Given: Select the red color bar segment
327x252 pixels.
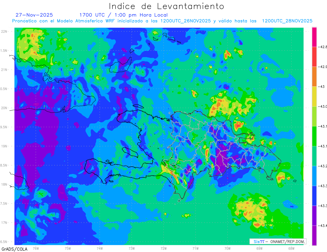Looking at the screenshot, I should click(314, 57).
